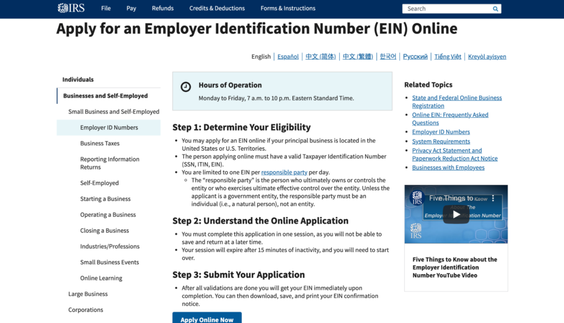564x323 pixels.
Task: Click the Step 1: Determine Your Eligibility heading
Action: (x=241, y=127)
